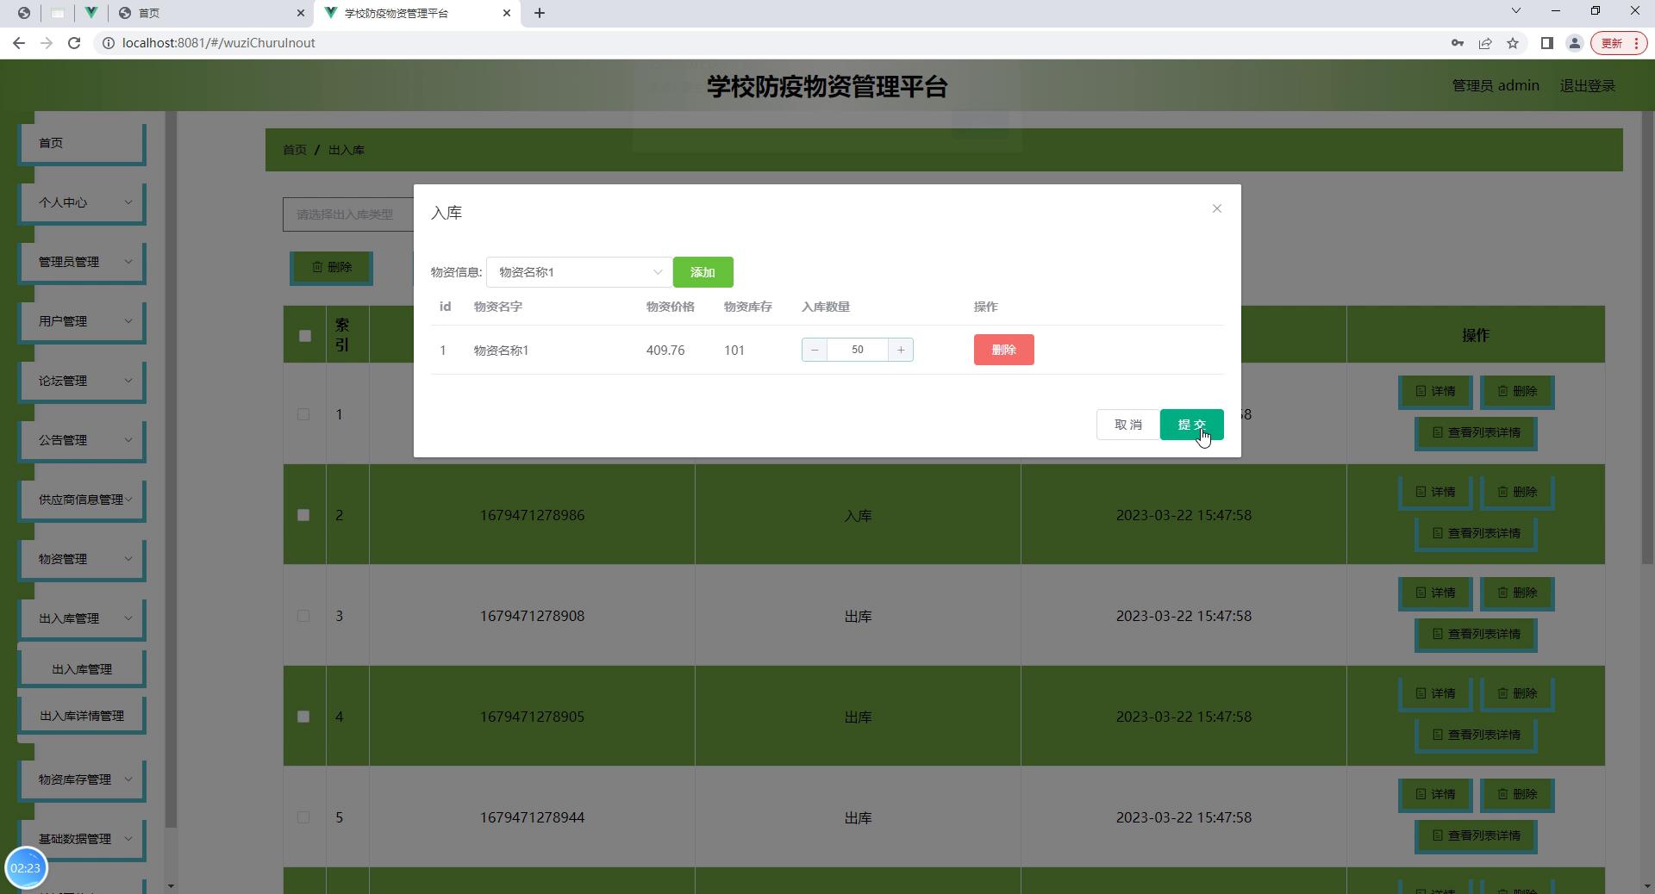Click 删除 button in row 2
1655x894 pixels.
pyautogui.click(x=1517, y=492)
